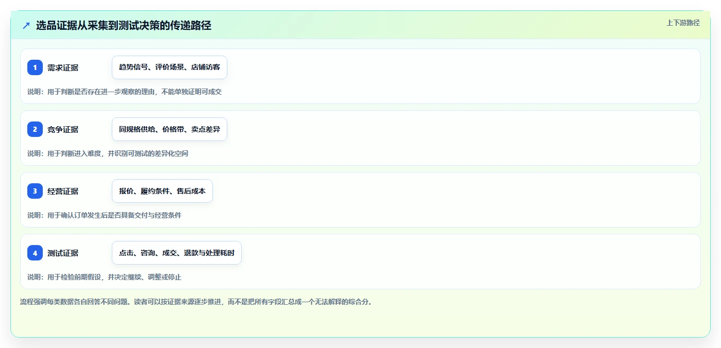This screenshot has height=348, width=721.
Task: Click the 点击、咨询、成交、退款与处理耗时 chip
Action: pos(177,253)
